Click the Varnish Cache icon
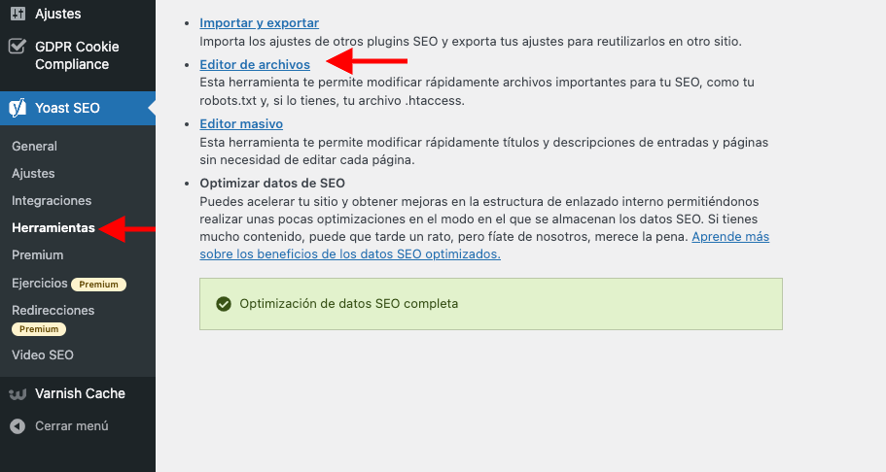 tap(18, 394)
